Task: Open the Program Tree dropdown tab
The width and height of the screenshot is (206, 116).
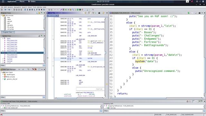Action: point(8,32)
